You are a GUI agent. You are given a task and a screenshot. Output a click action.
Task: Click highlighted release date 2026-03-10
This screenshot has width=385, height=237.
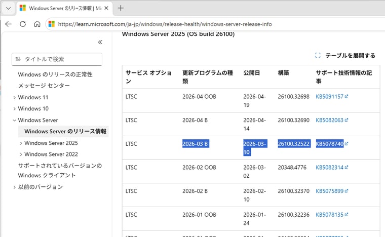[x=255, y=148]
